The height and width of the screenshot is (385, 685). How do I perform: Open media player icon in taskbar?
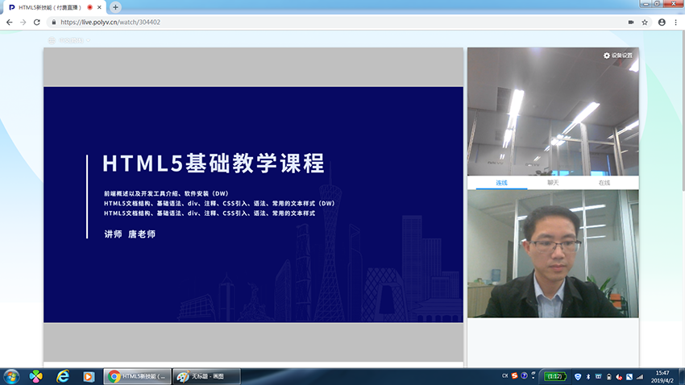pos(89,376)
